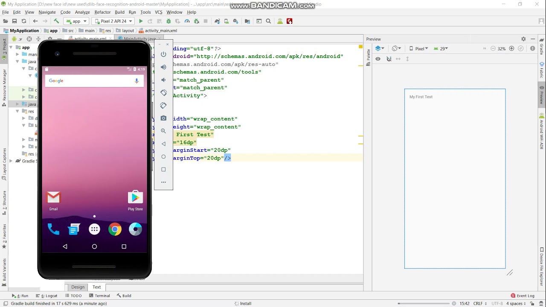Image resolution: width=546 pixels, height=307 pixels.
Task: Click the Preview zoom in plus icon
Action: (x=512, y=49)
